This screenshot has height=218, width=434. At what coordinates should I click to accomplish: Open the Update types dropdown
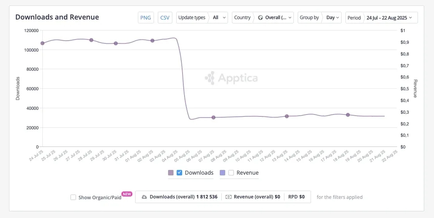202,18
